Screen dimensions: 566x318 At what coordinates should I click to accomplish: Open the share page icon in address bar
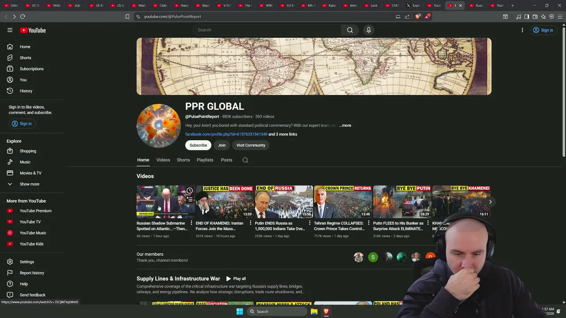pos(407,16)
